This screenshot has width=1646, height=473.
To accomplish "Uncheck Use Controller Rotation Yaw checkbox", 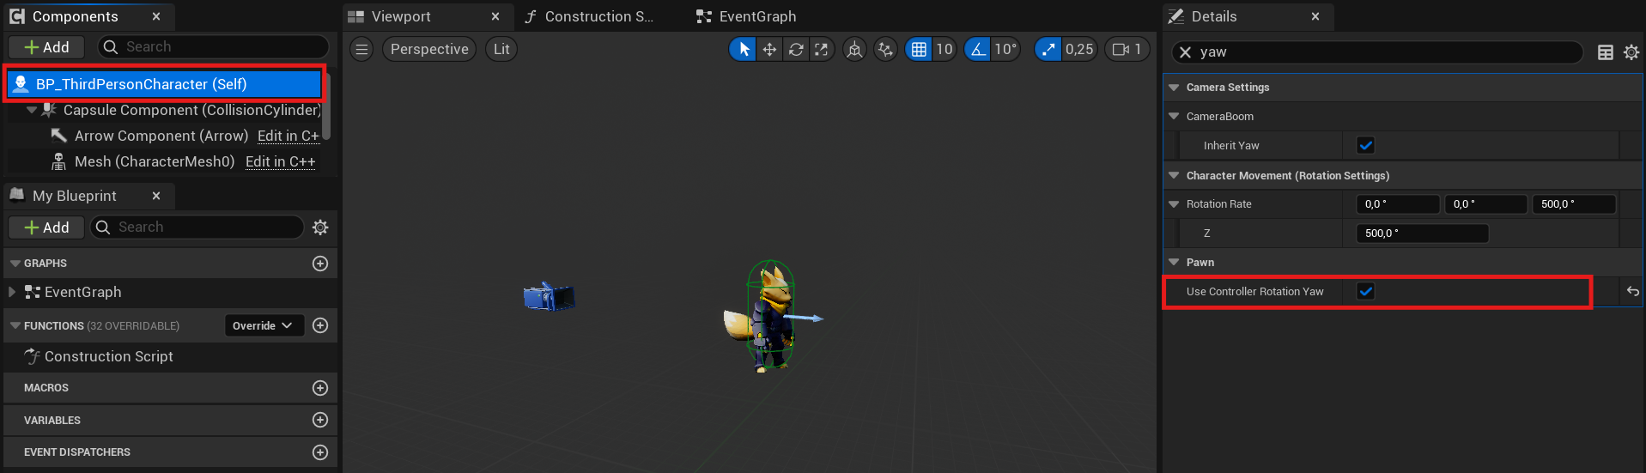I will [x=1365, y=292].
